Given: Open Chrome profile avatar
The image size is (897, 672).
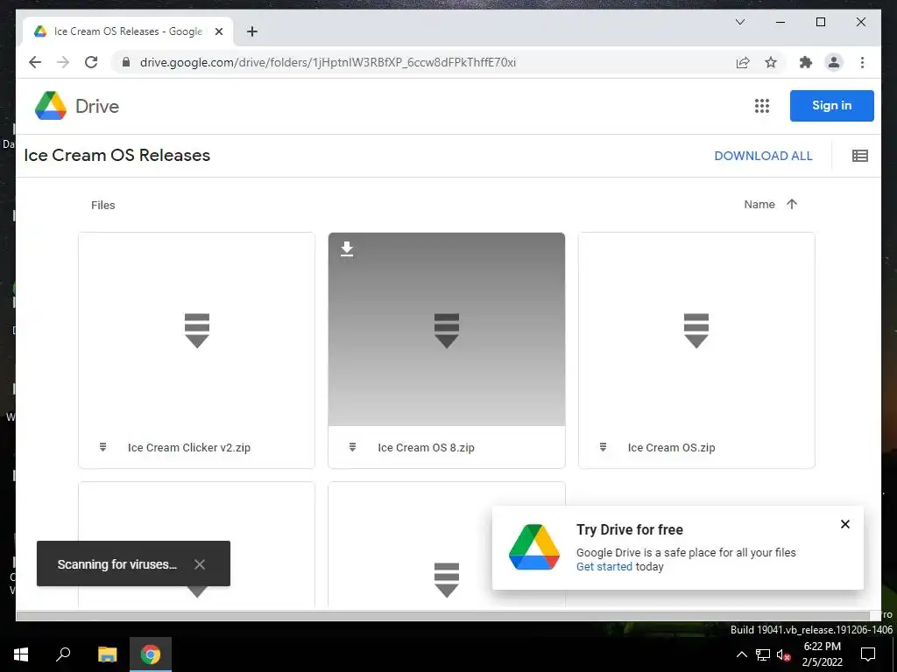Looking at the screenshot, I should (x=834, y=62).
